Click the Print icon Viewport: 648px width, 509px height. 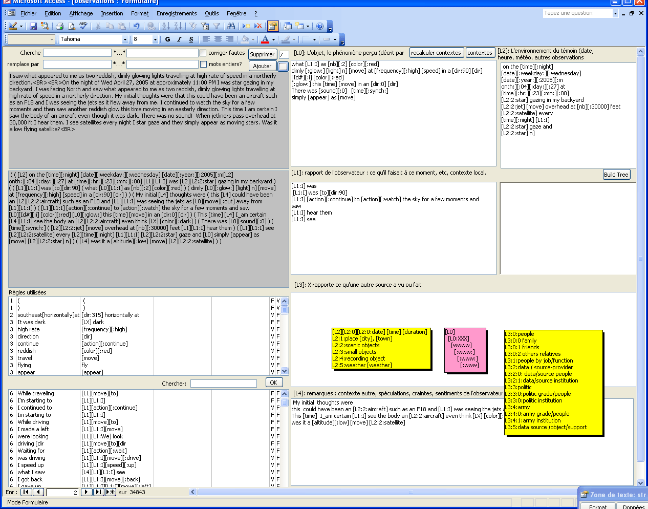(60, 26)
